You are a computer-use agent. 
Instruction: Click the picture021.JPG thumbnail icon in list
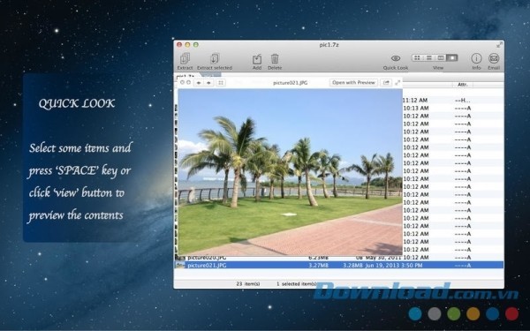[x=180, y=265]
